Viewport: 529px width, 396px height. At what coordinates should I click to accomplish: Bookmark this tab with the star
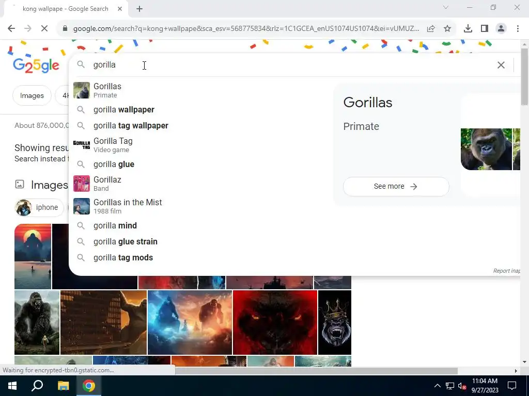pos(447,29)
